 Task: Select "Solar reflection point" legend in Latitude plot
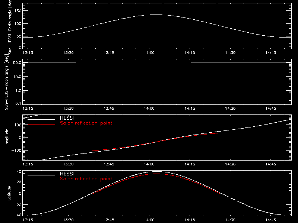[86, 179]
